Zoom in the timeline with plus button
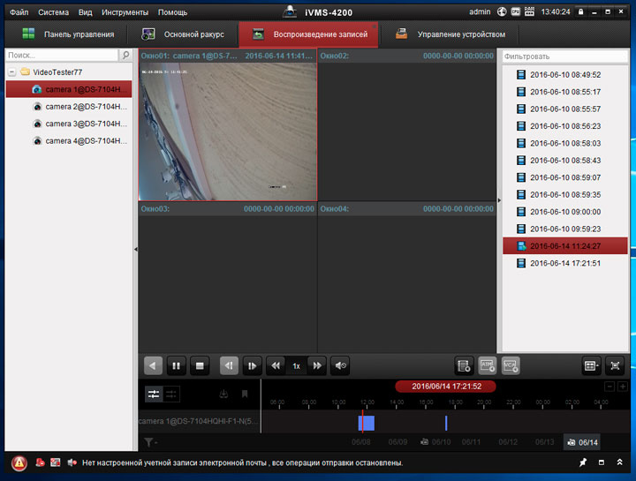This screenshot has width=636, height=481. (x=623, y=387)
